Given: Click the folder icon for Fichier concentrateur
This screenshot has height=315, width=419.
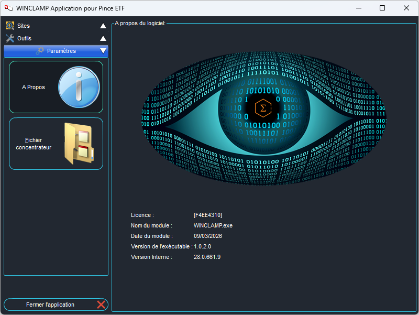Looking at the screenshot, I should pyautogui.click(x=79, y=143).
